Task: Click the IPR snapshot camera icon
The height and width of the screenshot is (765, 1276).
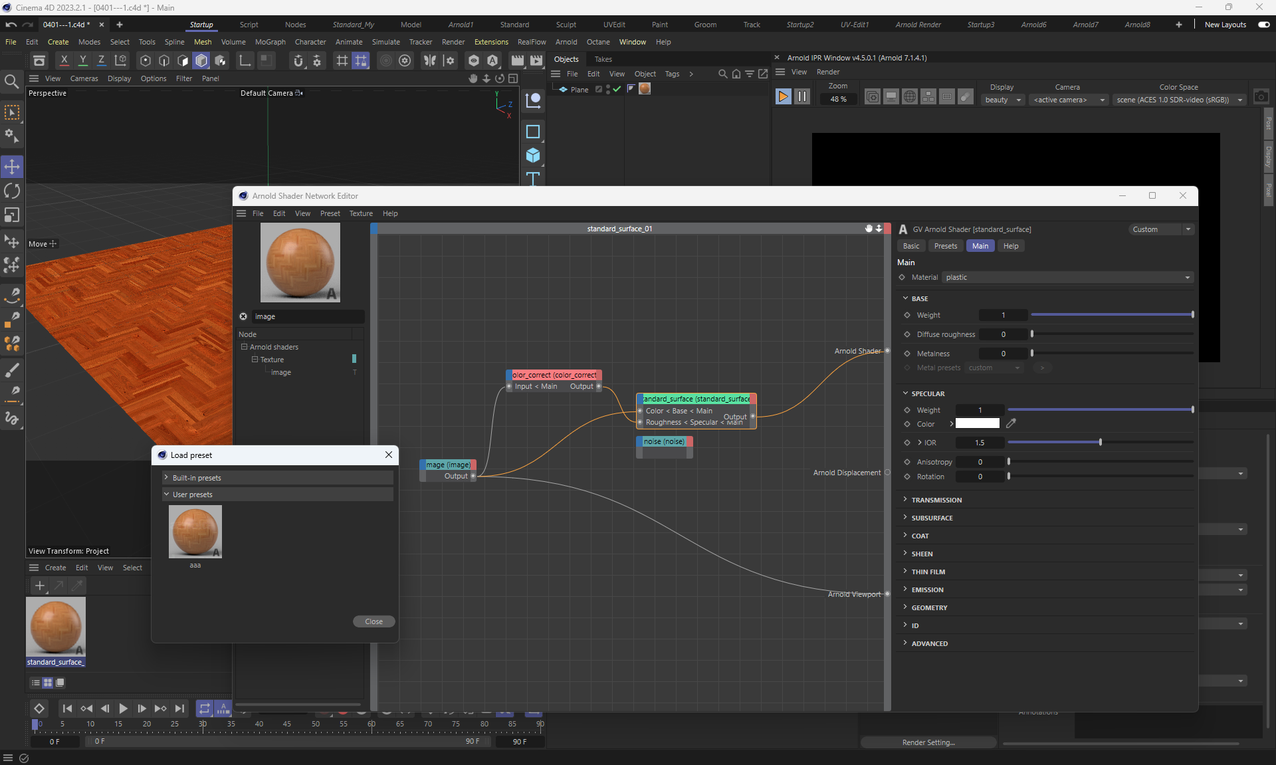Action: 1261,97
